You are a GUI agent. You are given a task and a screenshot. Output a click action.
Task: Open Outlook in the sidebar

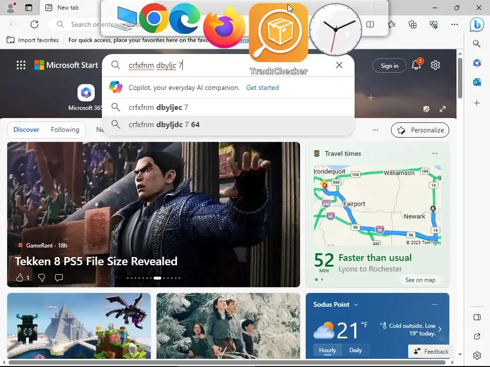coord(477,82)
